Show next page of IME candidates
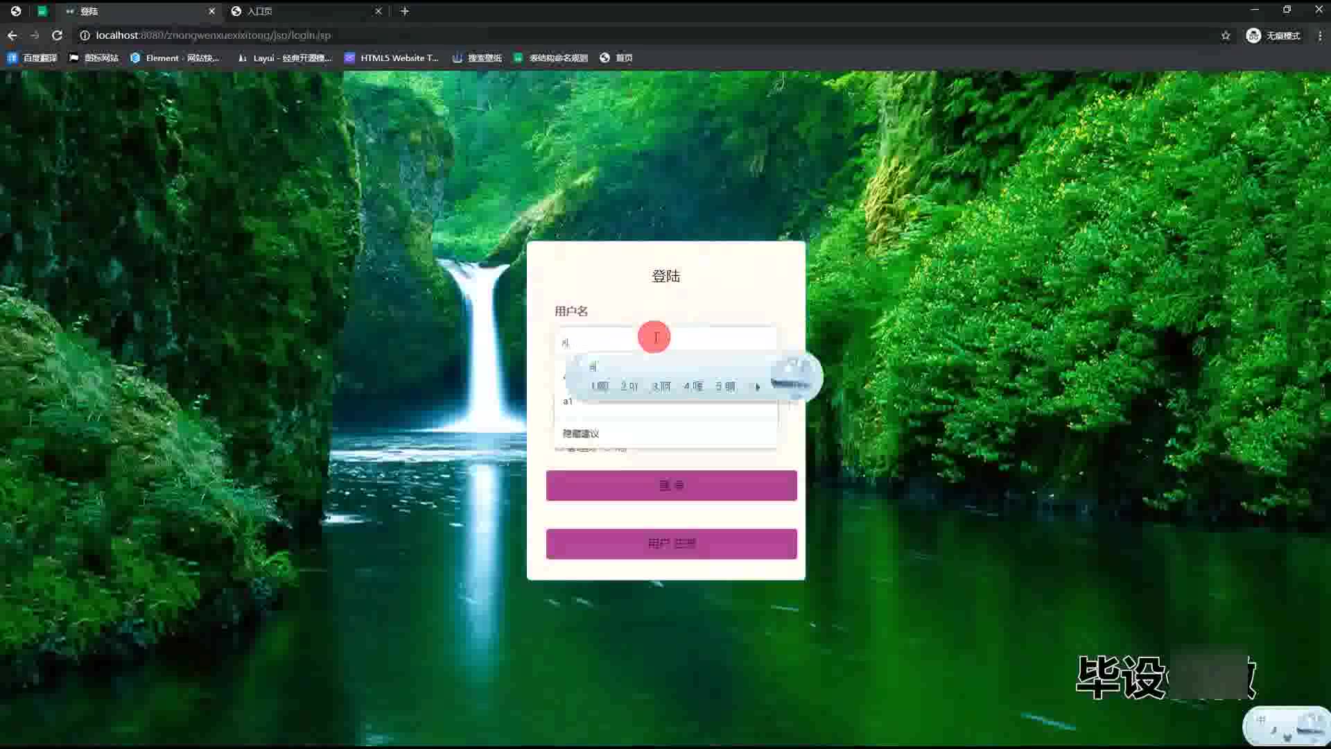Viewport: 1331px width, 749px height. tap(758, 387)
